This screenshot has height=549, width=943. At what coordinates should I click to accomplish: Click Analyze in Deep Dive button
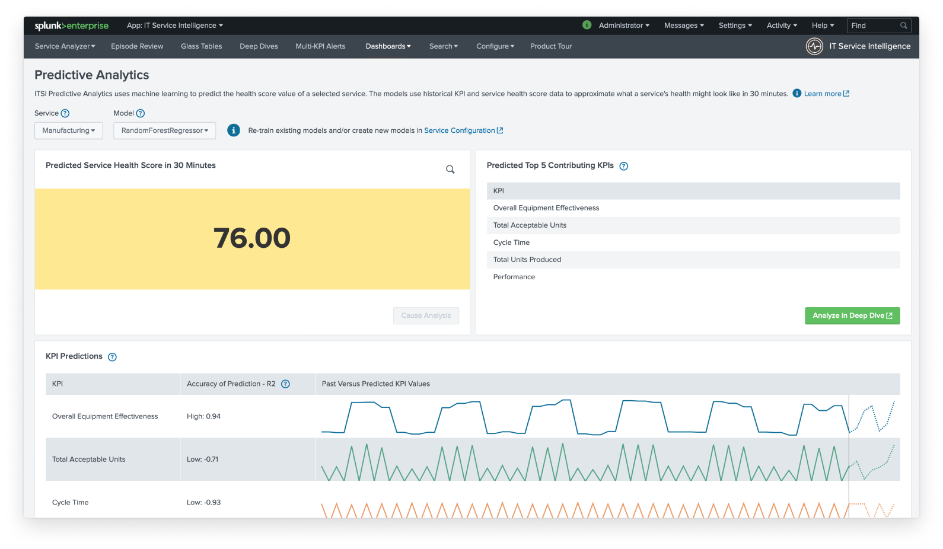pyautogui.click(x=852, y=315)
